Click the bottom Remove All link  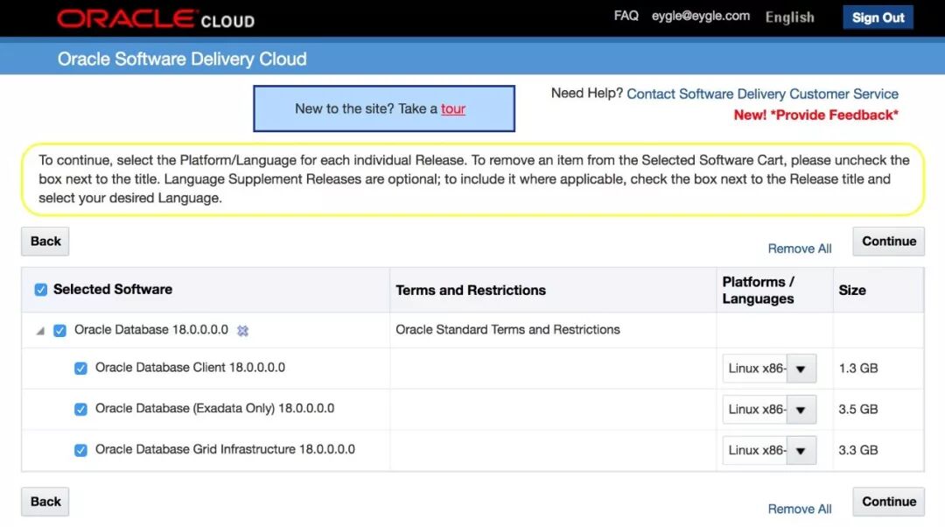pyautogui.click(x=799, y=509)
